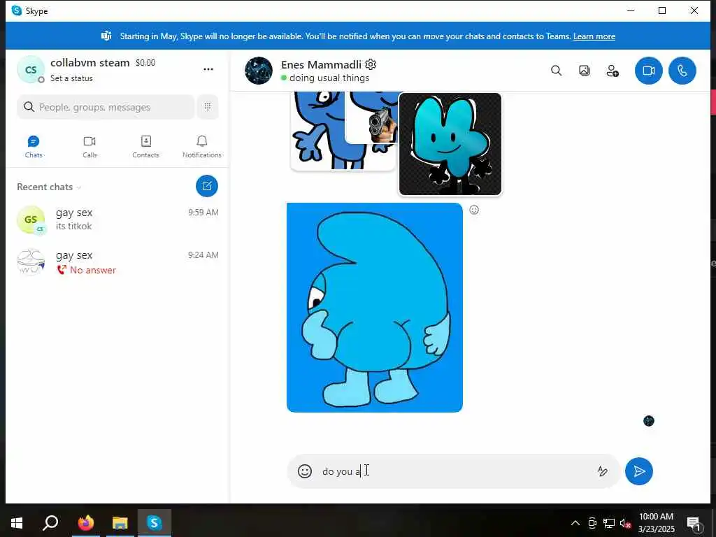The image size is (716, 537).
Task: Expand the Recent chats dropdown
Action: tap(49, 187)
